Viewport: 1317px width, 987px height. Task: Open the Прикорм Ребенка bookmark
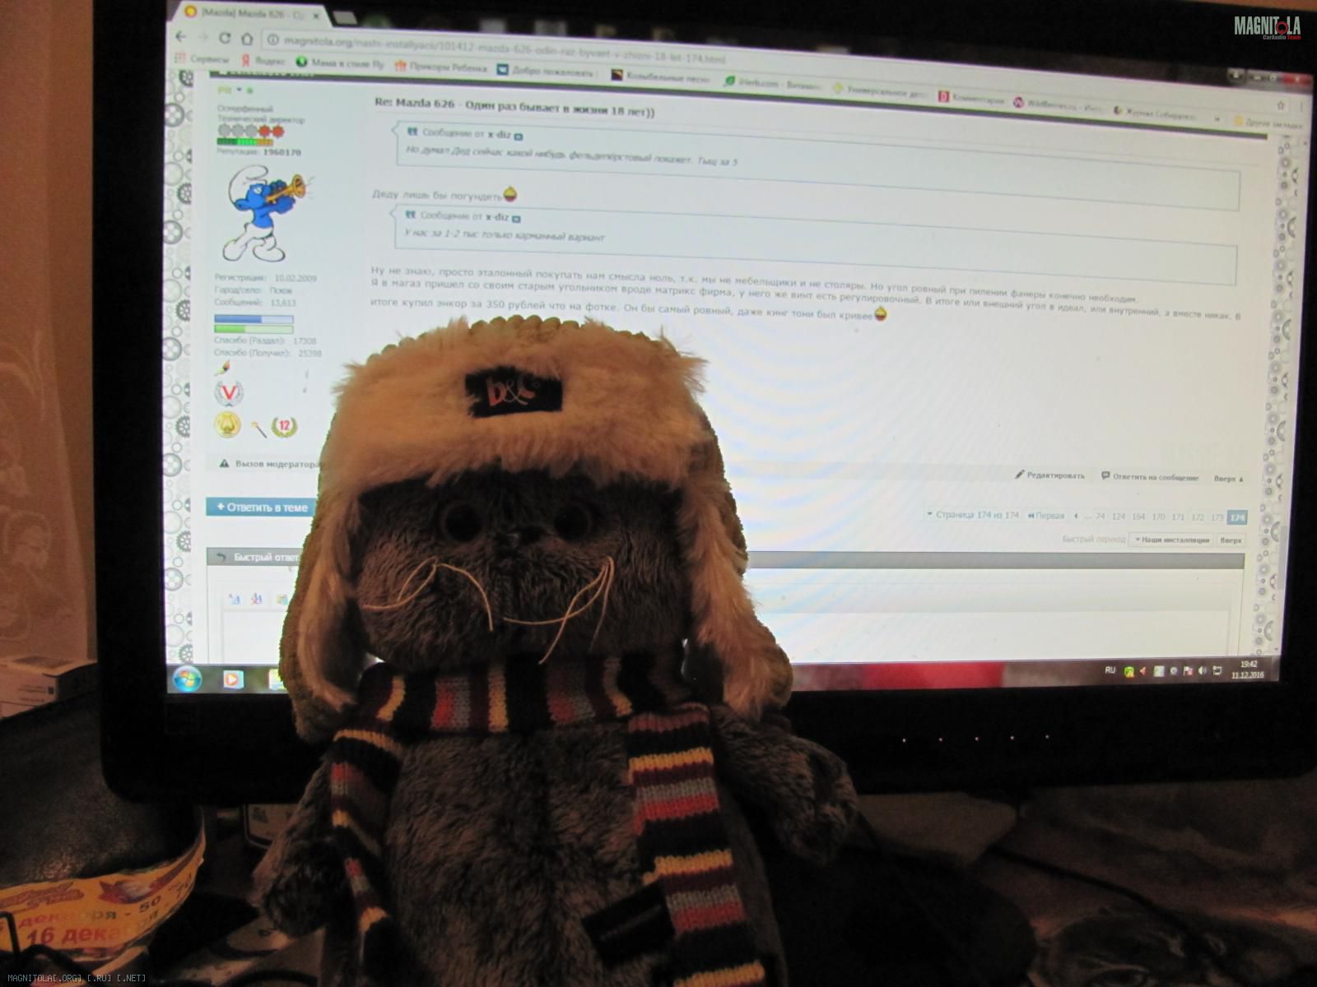coord(440,67)
